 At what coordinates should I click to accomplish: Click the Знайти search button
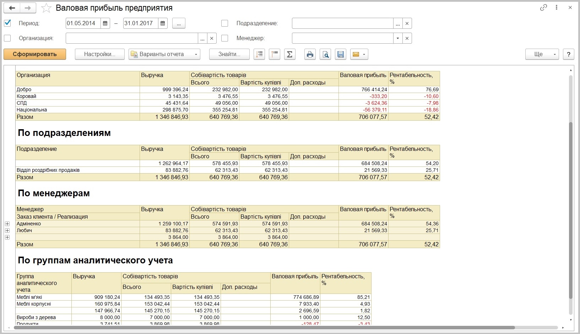coord(229,54)
